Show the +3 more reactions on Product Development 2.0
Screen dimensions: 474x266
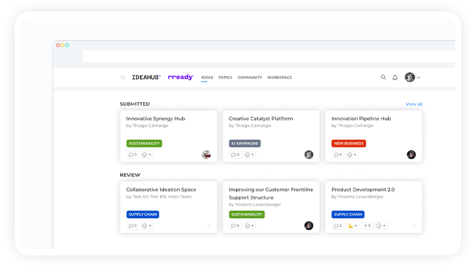point(367,225)
